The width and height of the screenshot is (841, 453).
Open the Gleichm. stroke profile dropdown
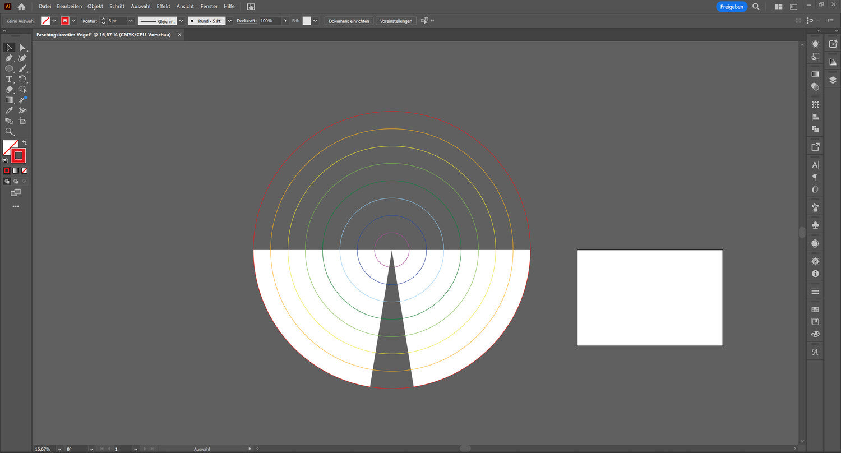pos(181,21)
